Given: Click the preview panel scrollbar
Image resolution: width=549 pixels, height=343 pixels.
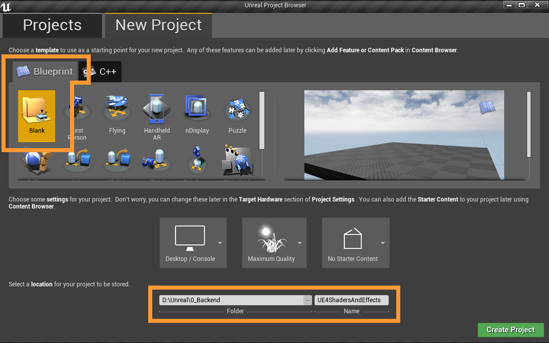Looking at the screenshot, I should (528, 124).
